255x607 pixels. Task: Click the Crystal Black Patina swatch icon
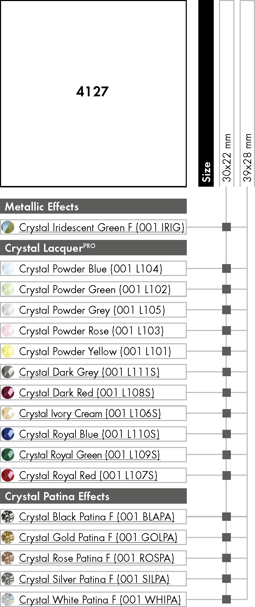pyautogui.click(x=8, y=517)
